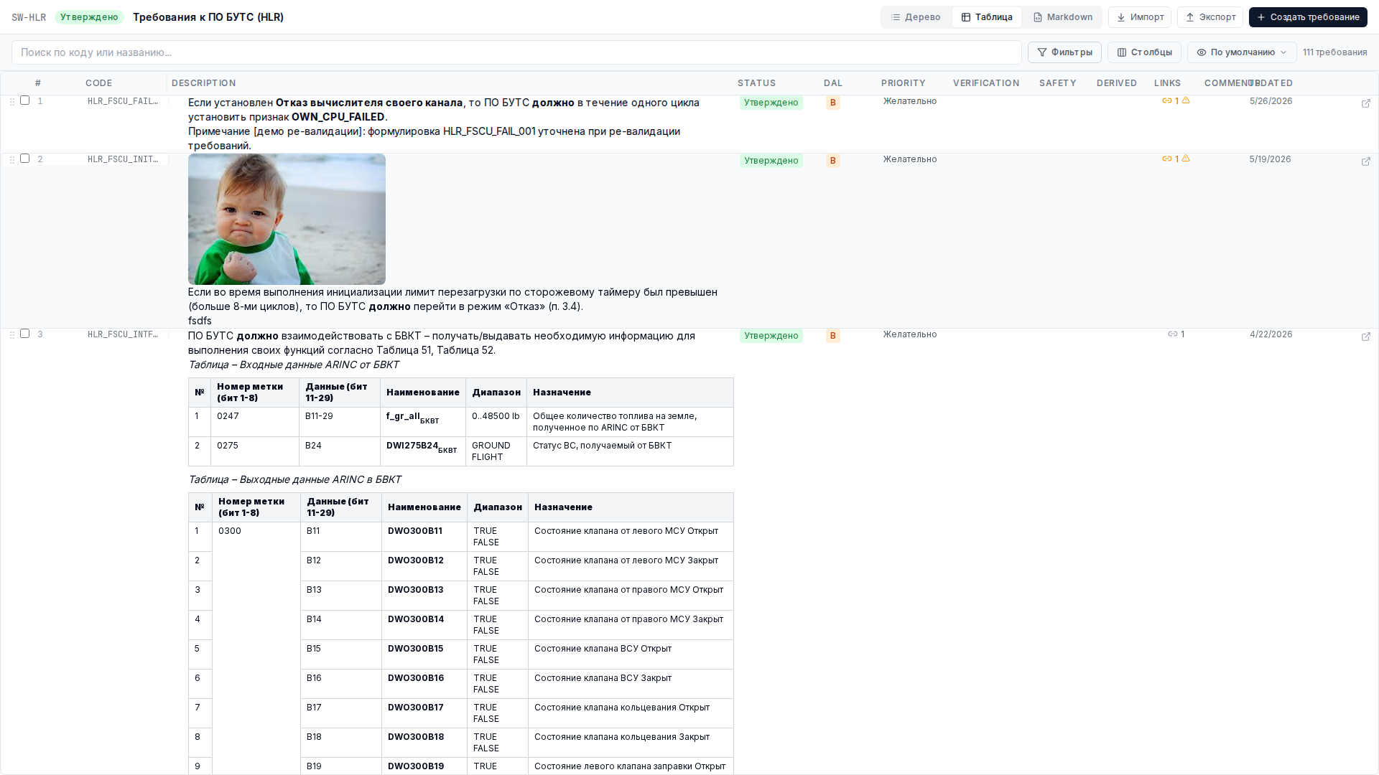
Task: Expand the По умолчанию view dropdown
Action: tap(1242, 52)
